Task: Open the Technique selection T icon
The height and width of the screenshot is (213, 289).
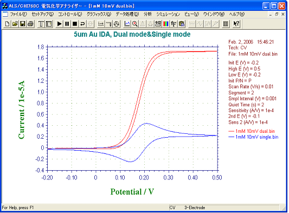Action: tap(41, 24)
